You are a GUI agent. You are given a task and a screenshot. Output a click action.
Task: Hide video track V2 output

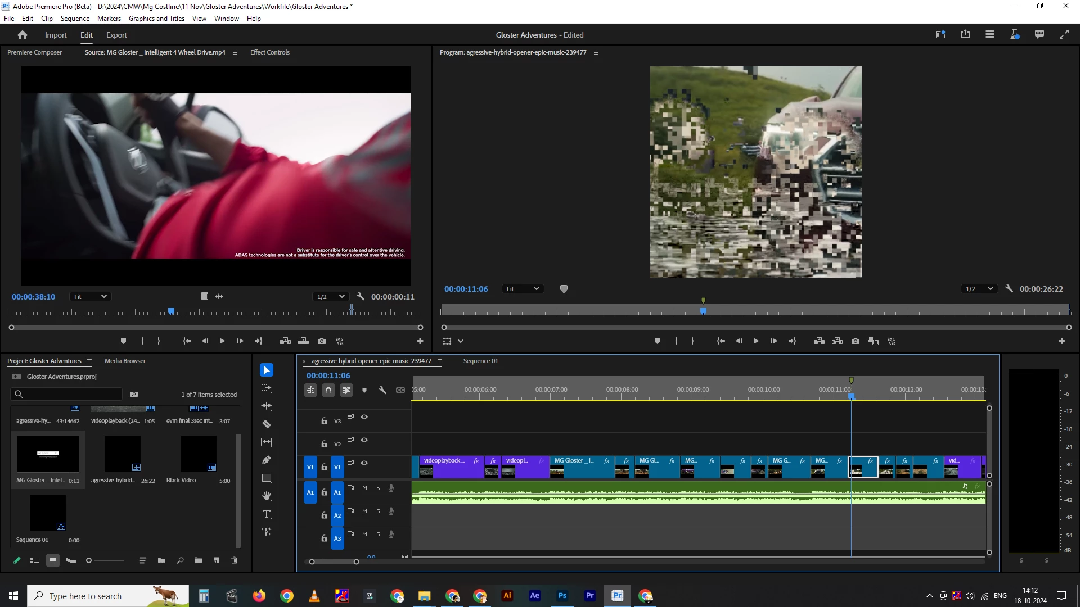point(364,440)
